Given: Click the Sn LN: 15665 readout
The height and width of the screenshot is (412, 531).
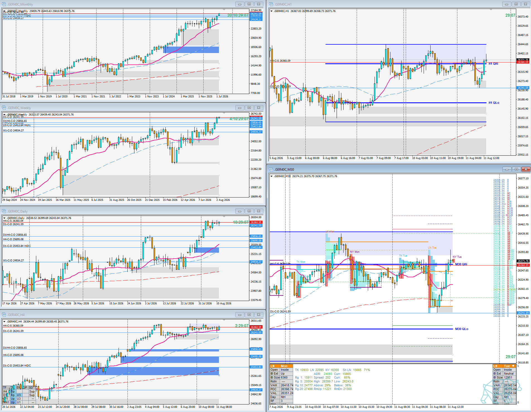Looking at the screenshot, I should [352, 370].
